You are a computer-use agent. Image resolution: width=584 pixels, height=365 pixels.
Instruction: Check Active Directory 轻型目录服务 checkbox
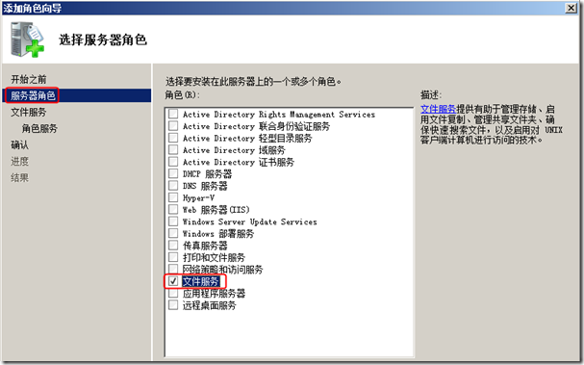point(173,138)
